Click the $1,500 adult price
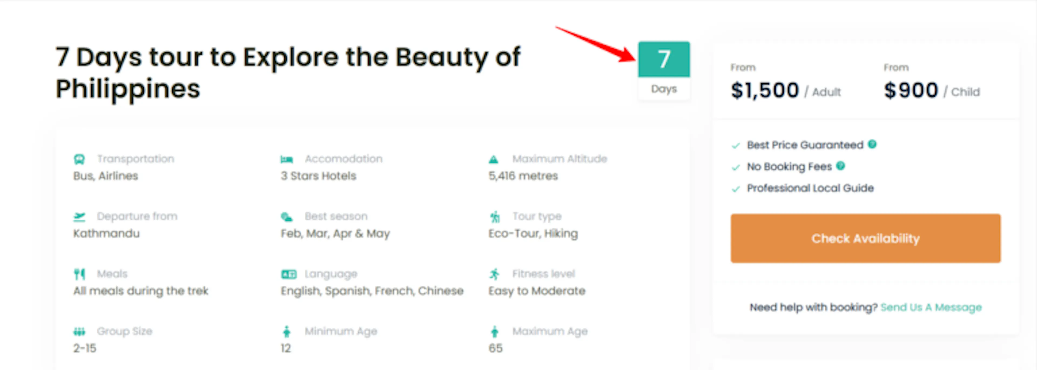The width and height of the screenshot is (1037, 370). (x=765, y=90)
